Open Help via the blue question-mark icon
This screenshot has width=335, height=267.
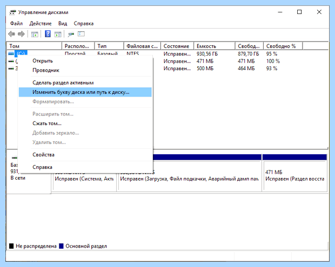48,33
